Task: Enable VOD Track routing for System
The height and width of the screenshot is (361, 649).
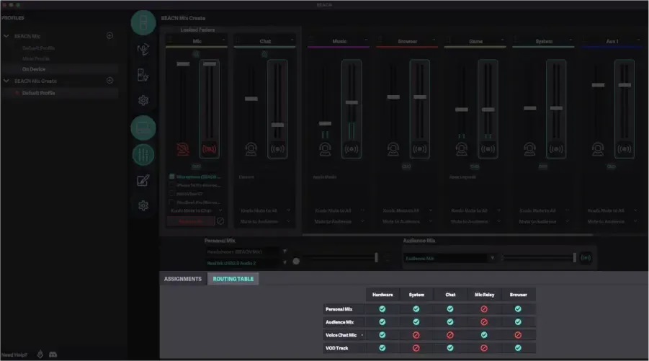Action: (416, 348)
